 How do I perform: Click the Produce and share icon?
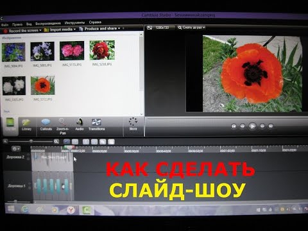(x=81, y=29)
